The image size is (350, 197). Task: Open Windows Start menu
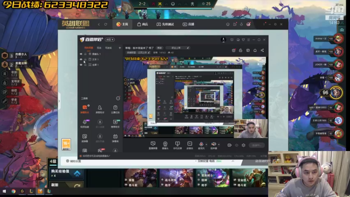pyautogui.click(x=4, y=191)
